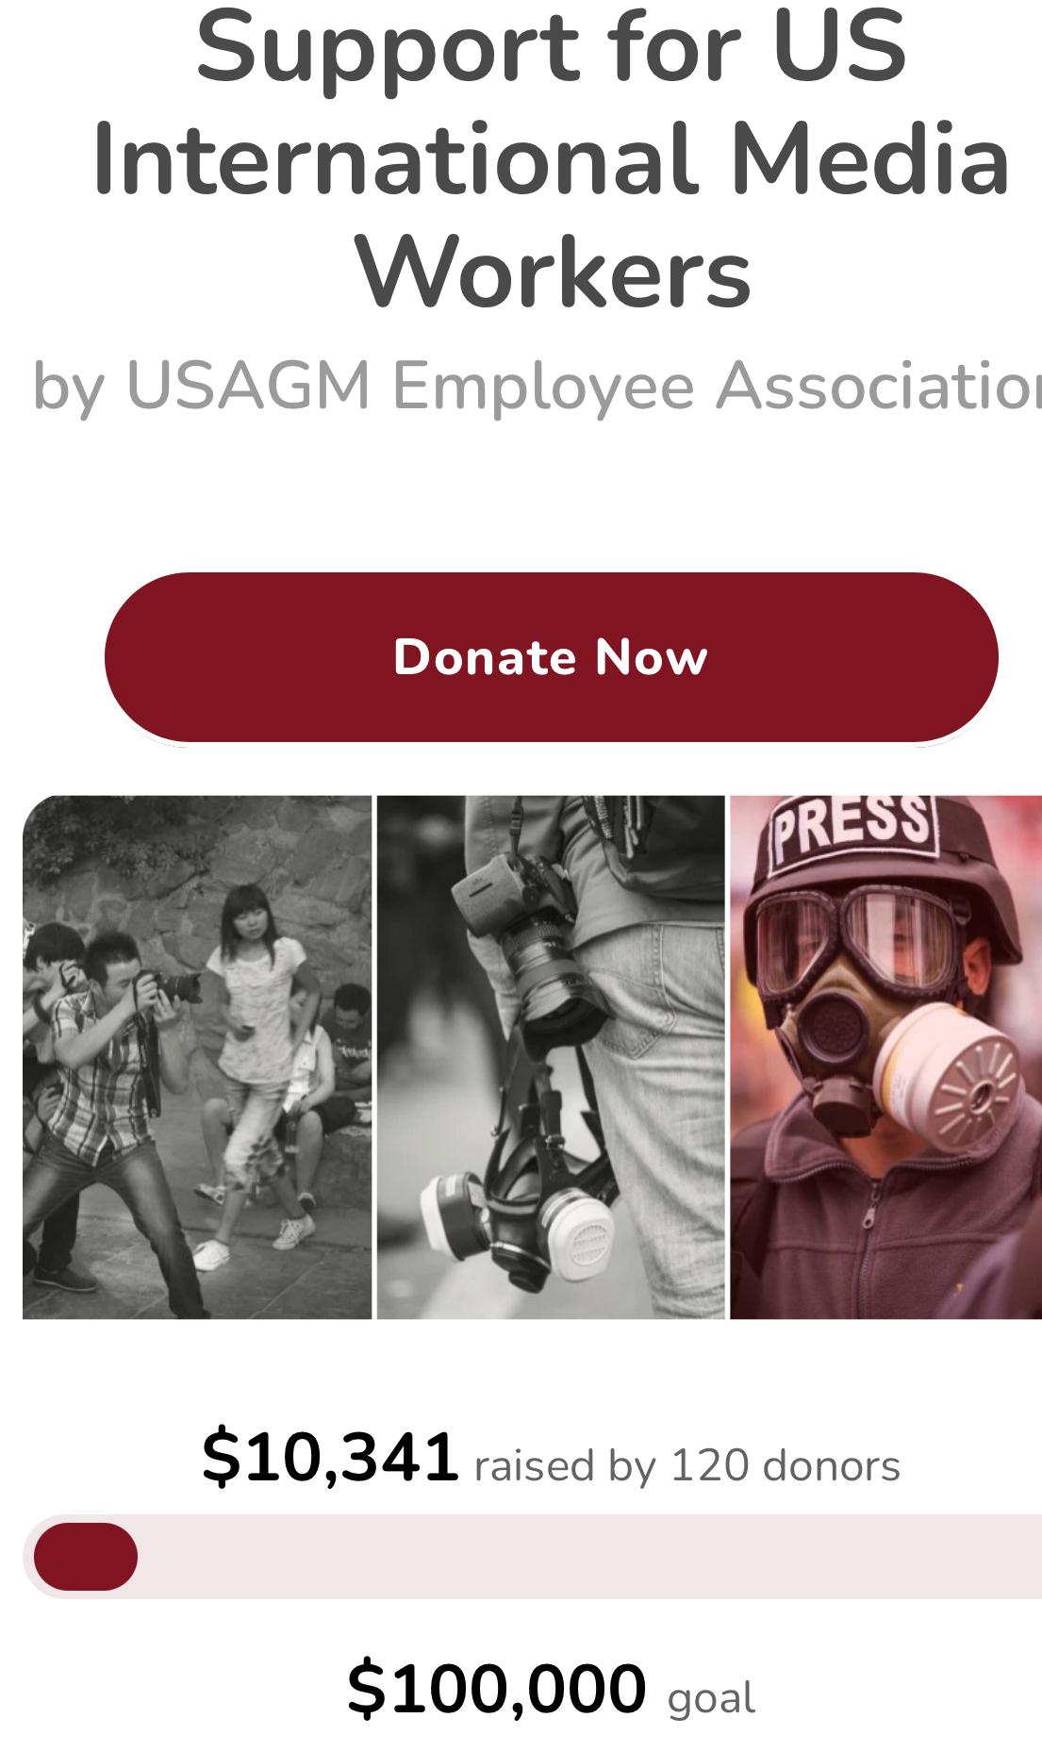
Task: Click the raised by 120 donors text
Action: (687, 1466)
